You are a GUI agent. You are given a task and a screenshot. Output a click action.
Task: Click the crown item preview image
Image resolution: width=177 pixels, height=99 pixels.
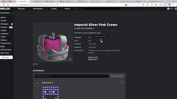coord(53,42)
